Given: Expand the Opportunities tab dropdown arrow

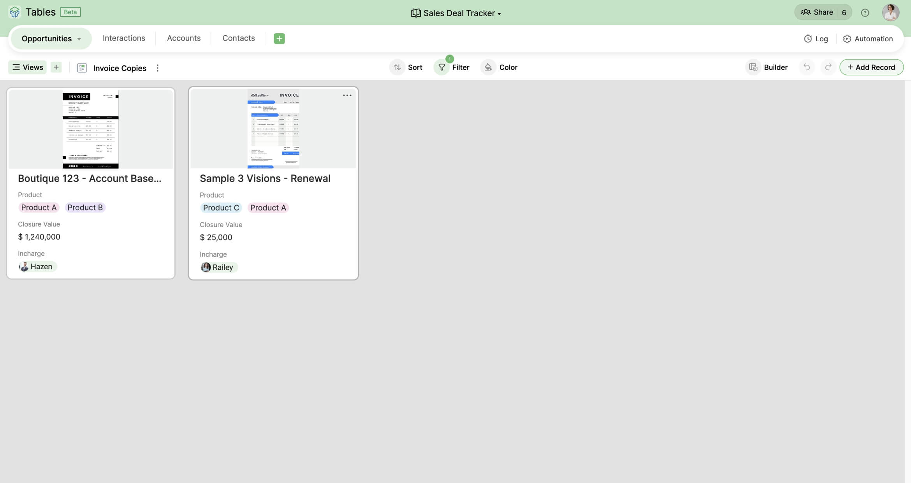Looking at the screenshot, I should coord(79,39).
